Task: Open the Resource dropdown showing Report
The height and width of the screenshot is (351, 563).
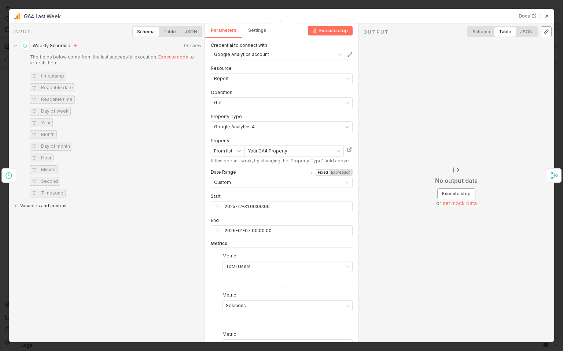Action: coord(281,79)
